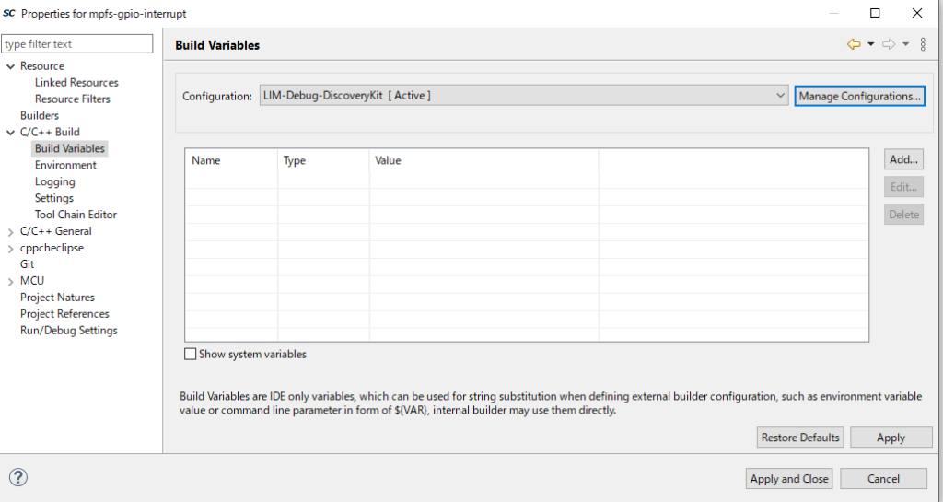
Task: Click Manage Configurations button
Action: (859, 96)
